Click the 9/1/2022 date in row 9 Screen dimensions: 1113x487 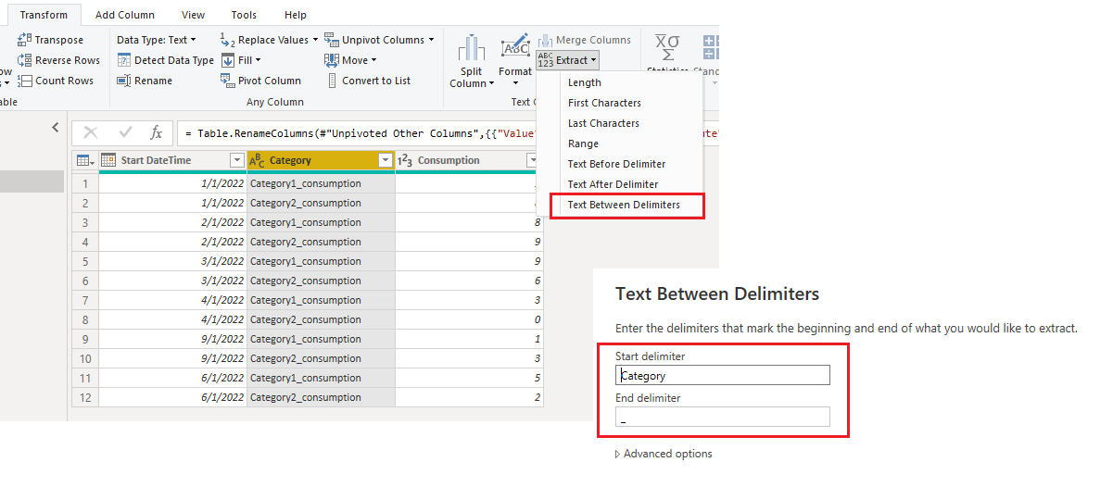[172, 339]
